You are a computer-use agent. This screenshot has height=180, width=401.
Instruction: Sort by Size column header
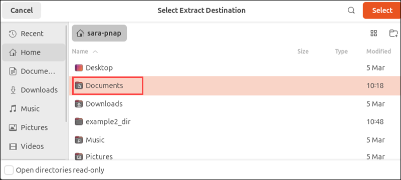(303, 51)
